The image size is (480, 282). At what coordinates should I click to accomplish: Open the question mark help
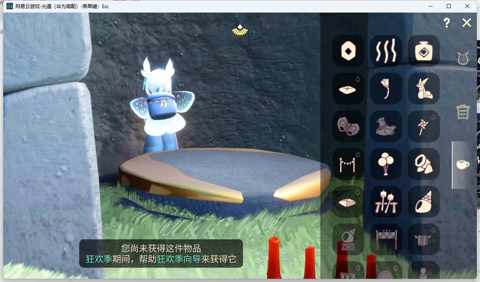pyautogui.click(x=447, y=23)
